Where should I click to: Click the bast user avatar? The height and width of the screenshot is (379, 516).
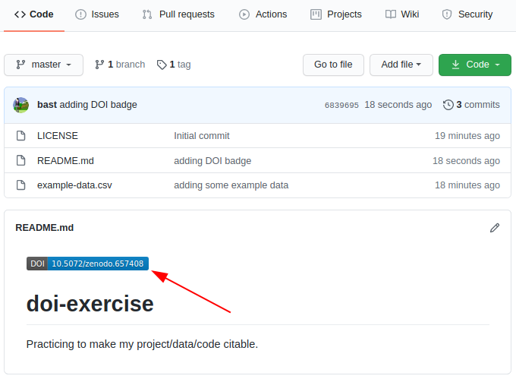(21, 105)
